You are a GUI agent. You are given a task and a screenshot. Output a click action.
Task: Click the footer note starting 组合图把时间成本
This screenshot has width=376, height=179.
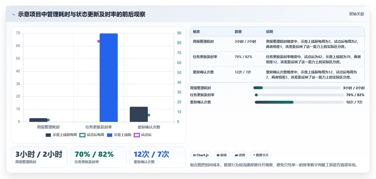click(x=274, y=165)
